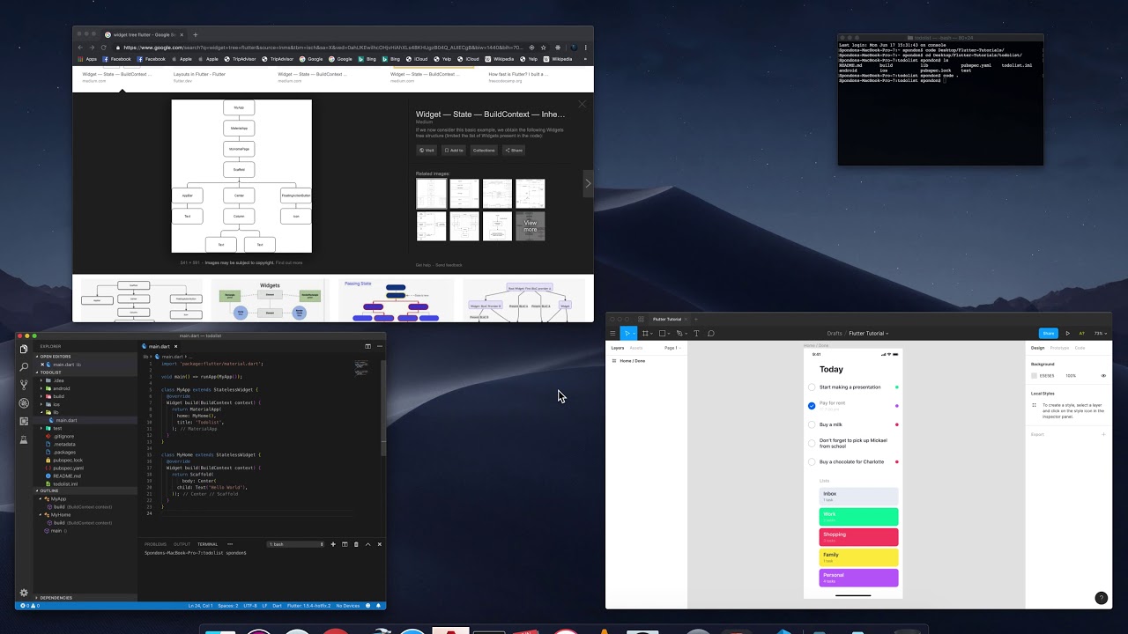Add a new terminal with plus icon
Image resolution: width=1128 pixels, height=634 pixels.
[x=333, y=544]
